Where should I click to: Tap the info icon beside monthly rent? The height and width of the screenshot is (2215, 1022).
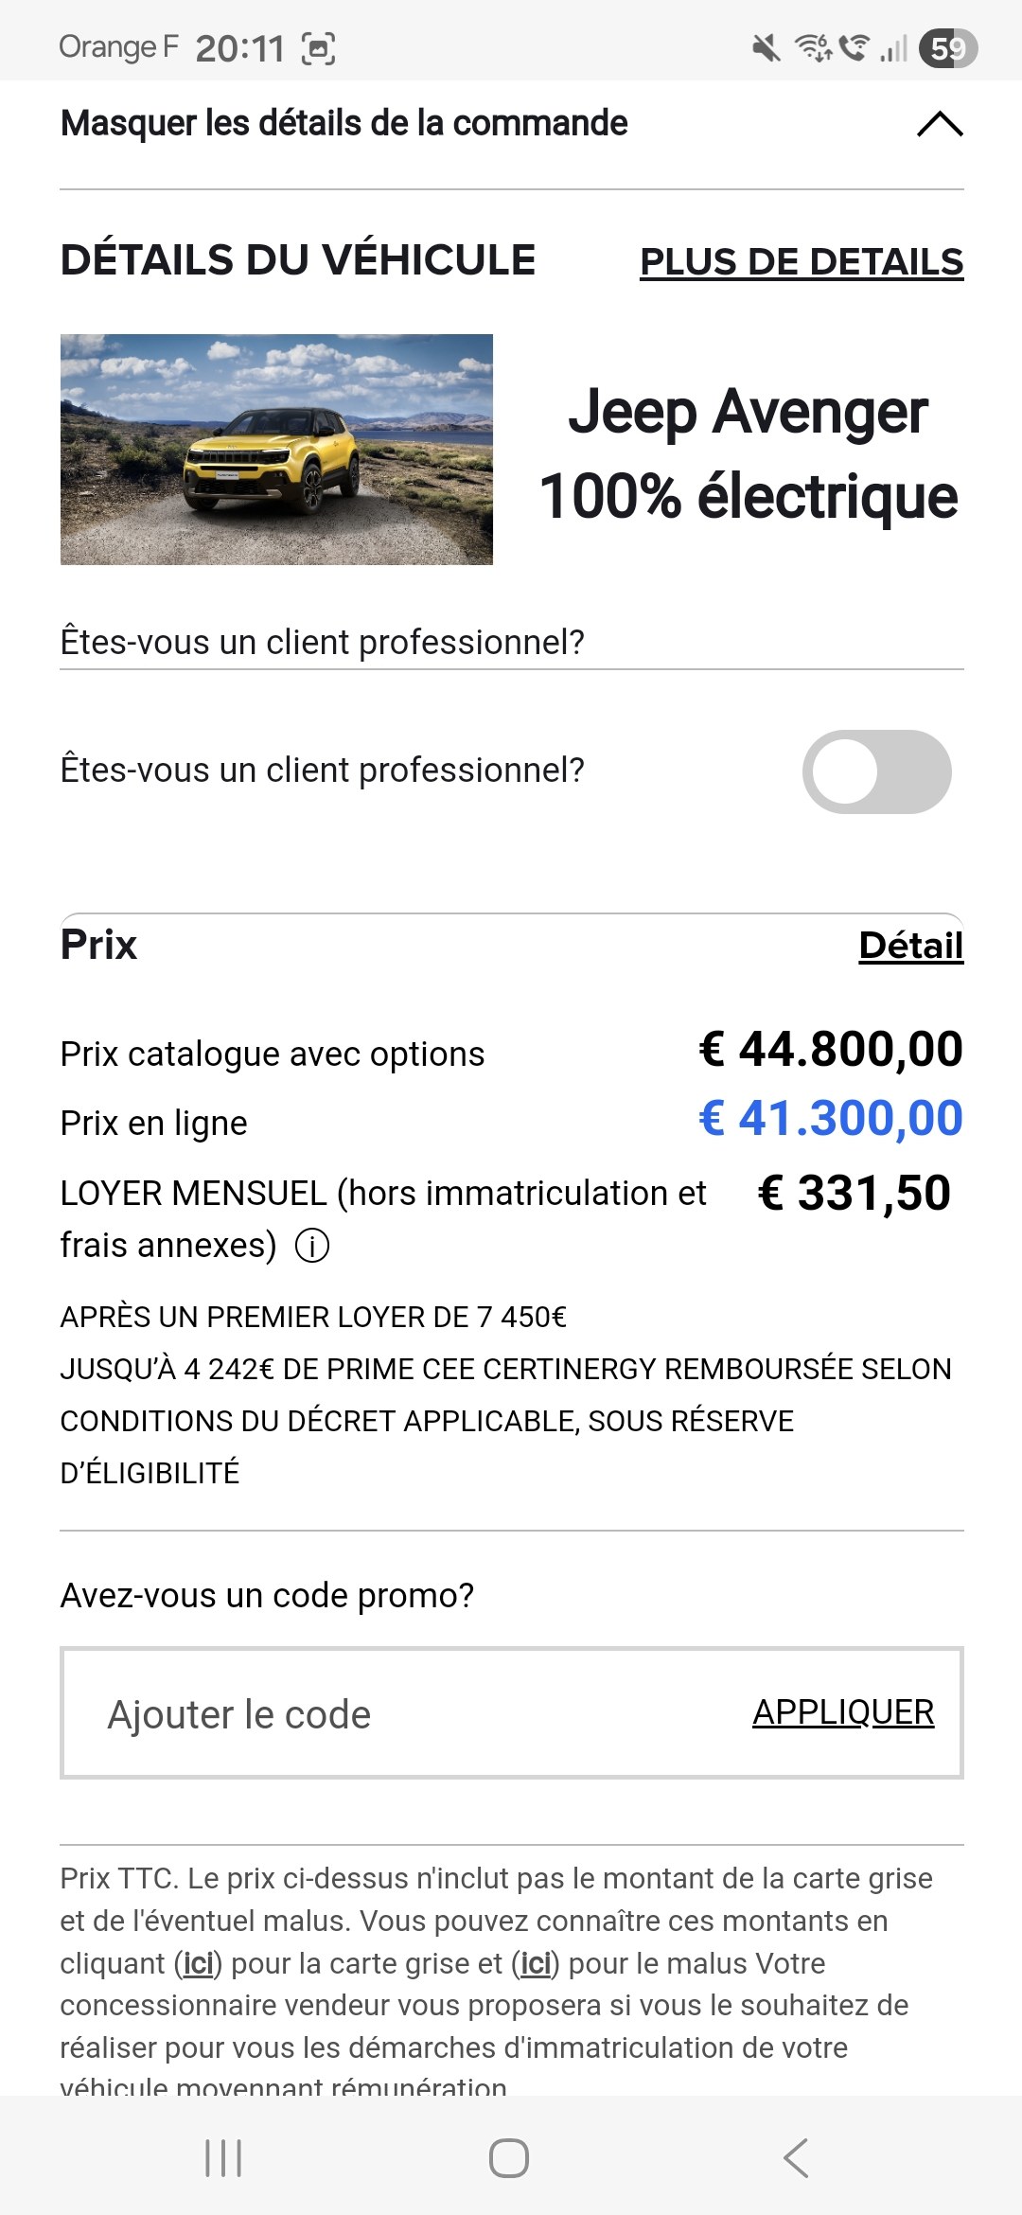(312, 1246)
